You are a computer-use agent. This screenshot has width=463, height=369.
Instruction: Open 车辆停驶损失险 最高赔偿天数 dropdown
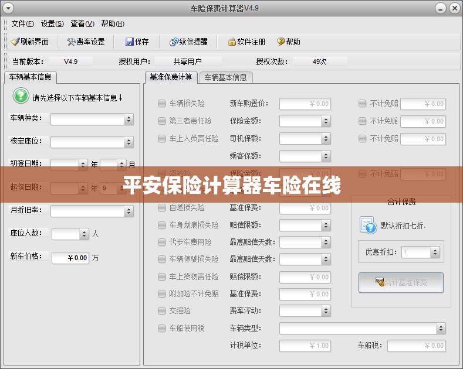(x=305, y=259)
